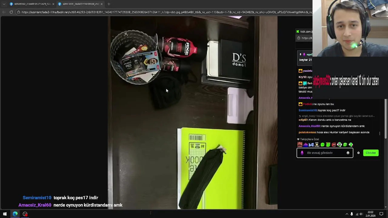Click username Fodiek in chat

pyautogui.click(x=307, y=104)
